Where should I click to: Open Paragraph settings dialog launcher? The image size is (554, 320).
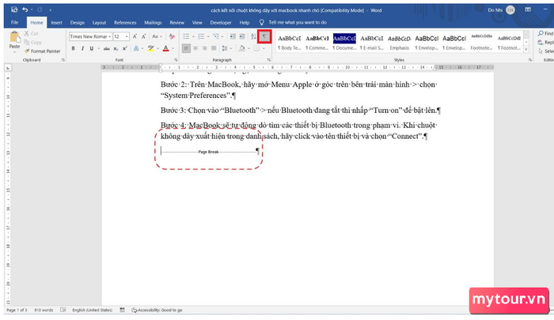[x=269, y=60]
